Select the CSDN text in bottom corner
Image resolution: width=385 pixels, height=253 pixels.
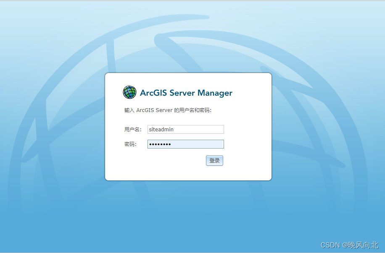332,247
